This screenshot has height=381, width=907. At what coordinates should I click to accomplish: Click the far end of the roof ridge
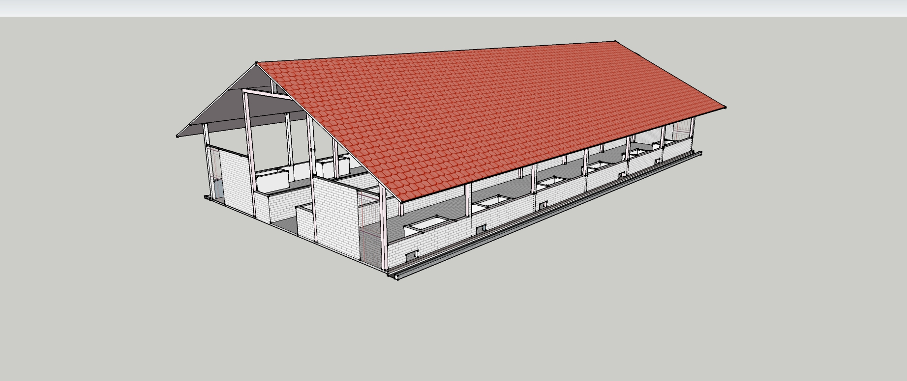(615, 42)
